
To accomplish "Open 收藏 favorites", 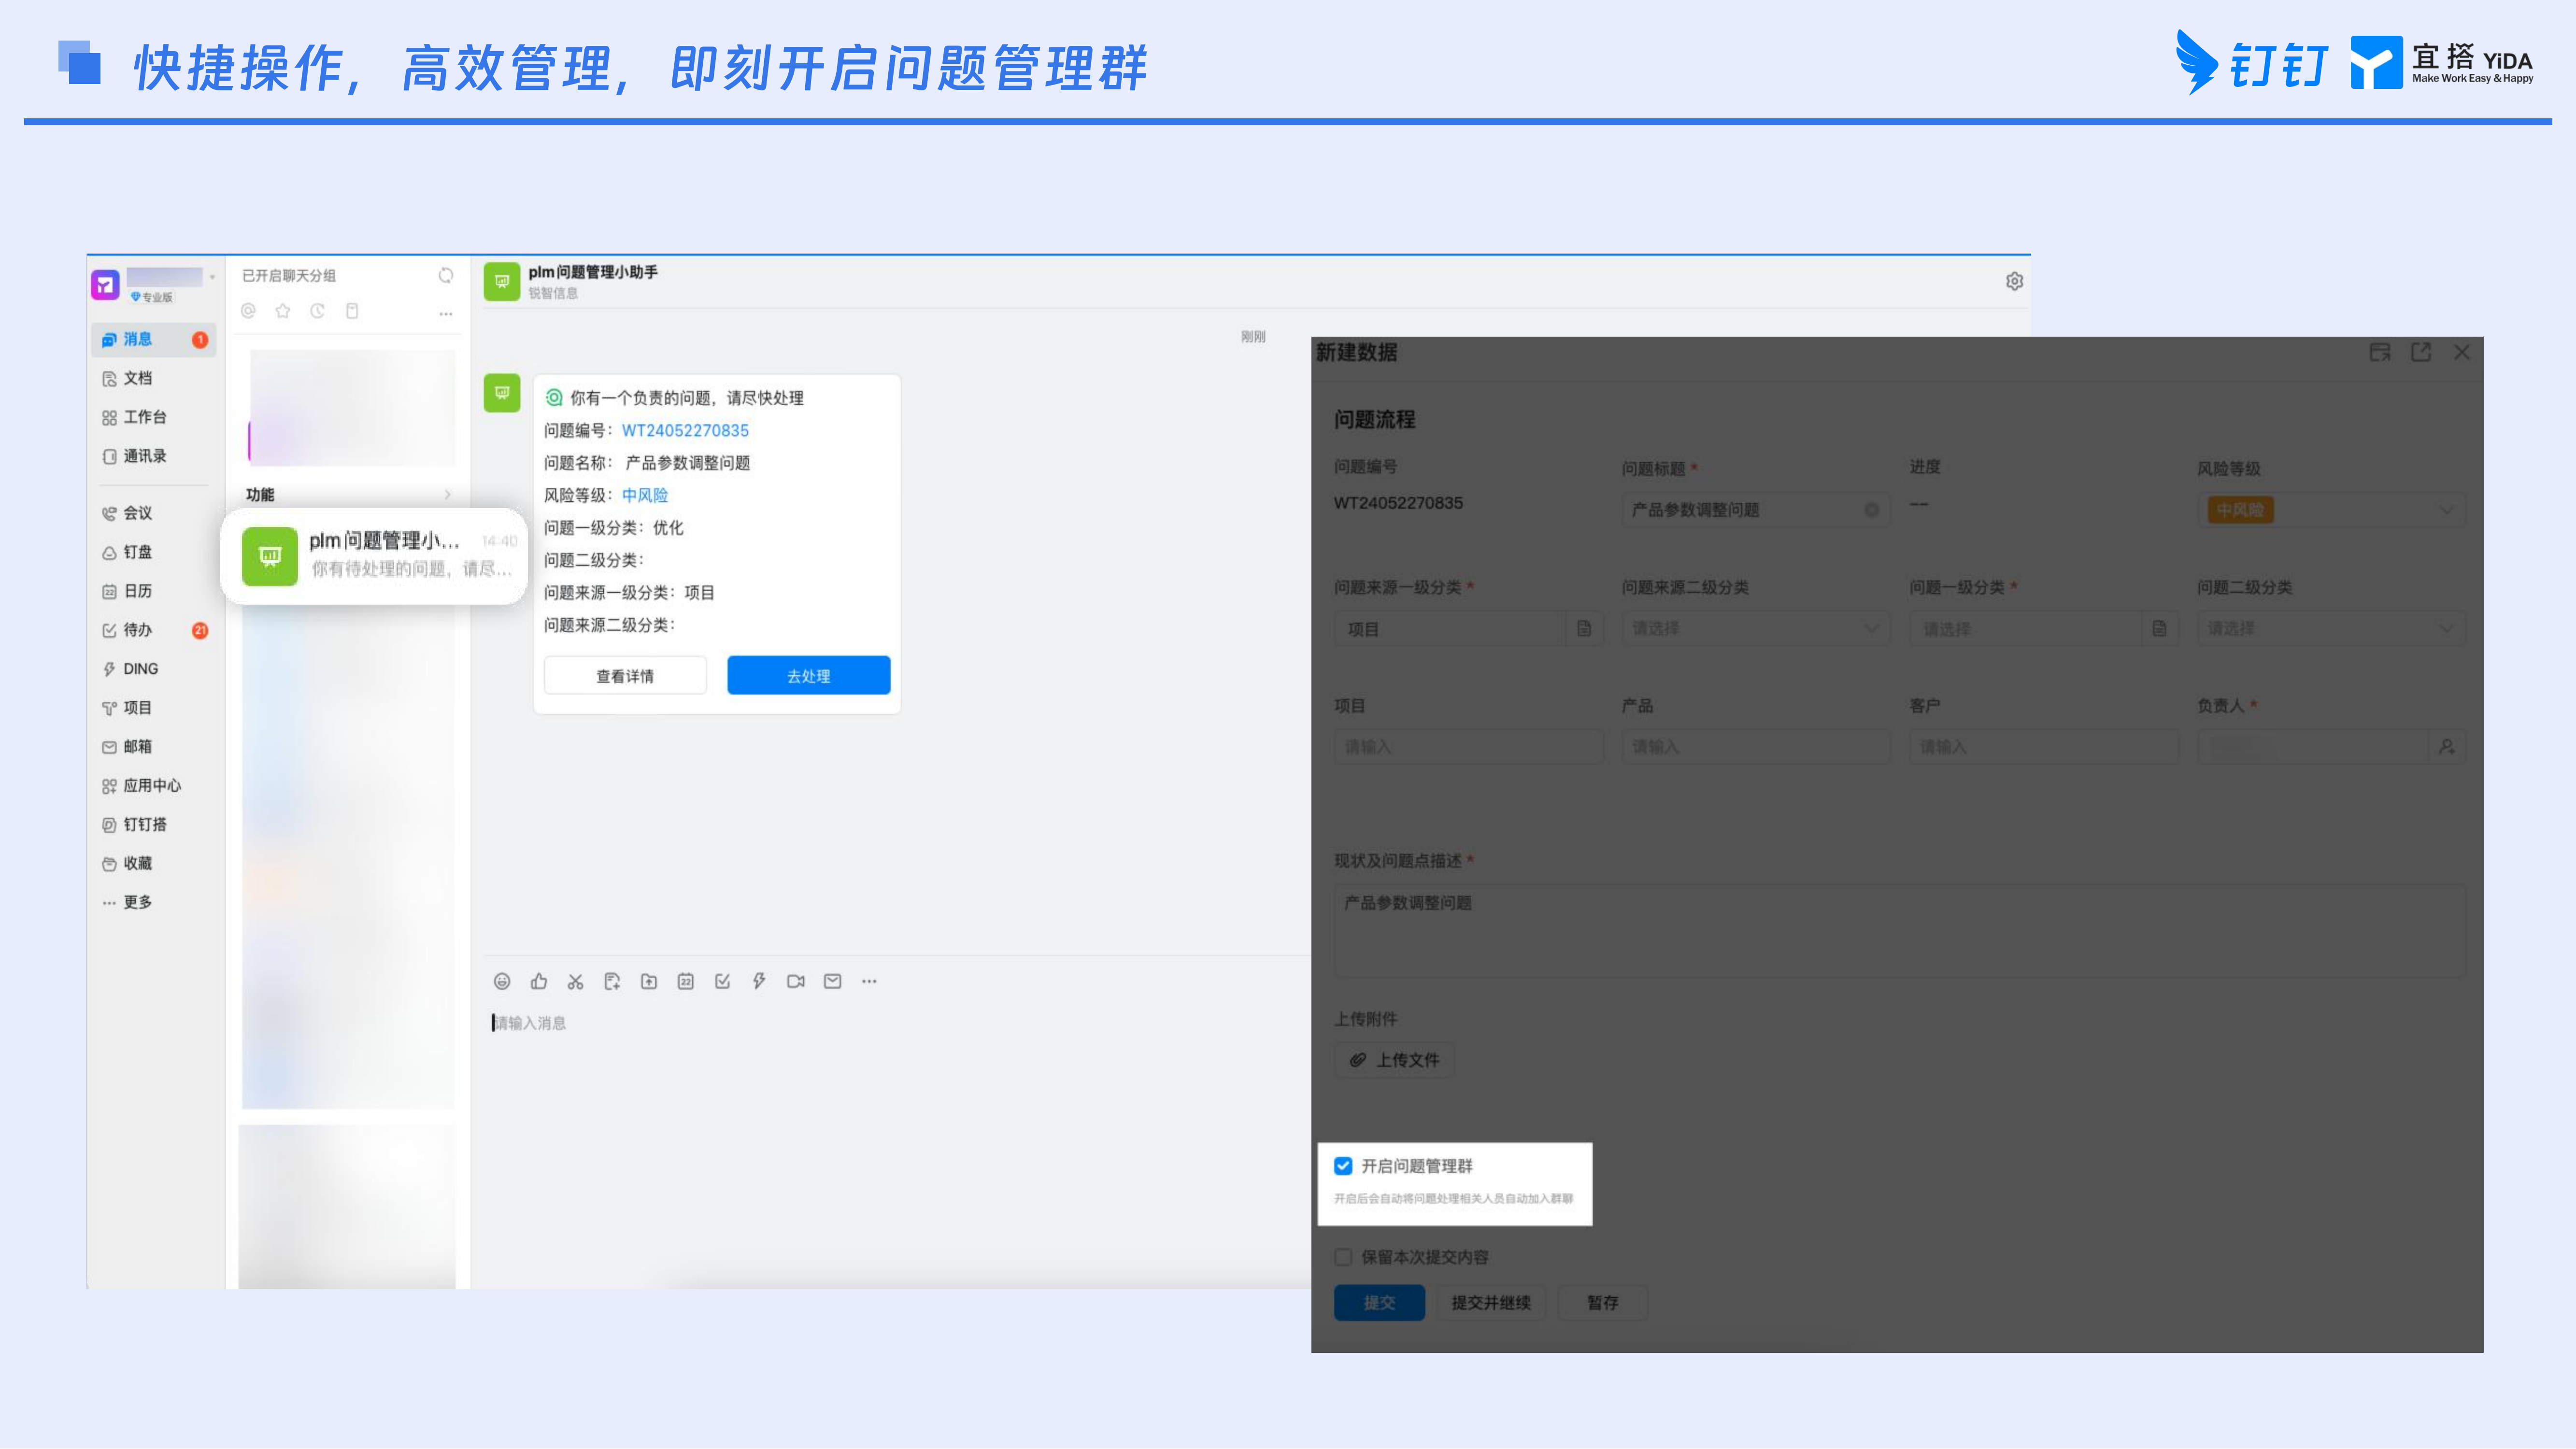I will (x=127, y=864).
